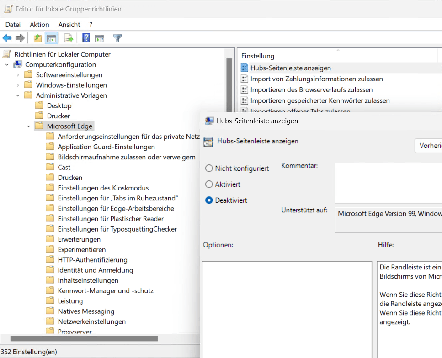Click the Back arrow toolbar icon
This screenshot has width=442, height=358.
[7, 38]
